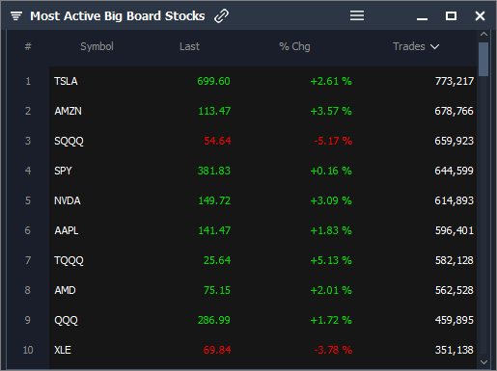Click the scrollbar down arrow

(483, 362)
